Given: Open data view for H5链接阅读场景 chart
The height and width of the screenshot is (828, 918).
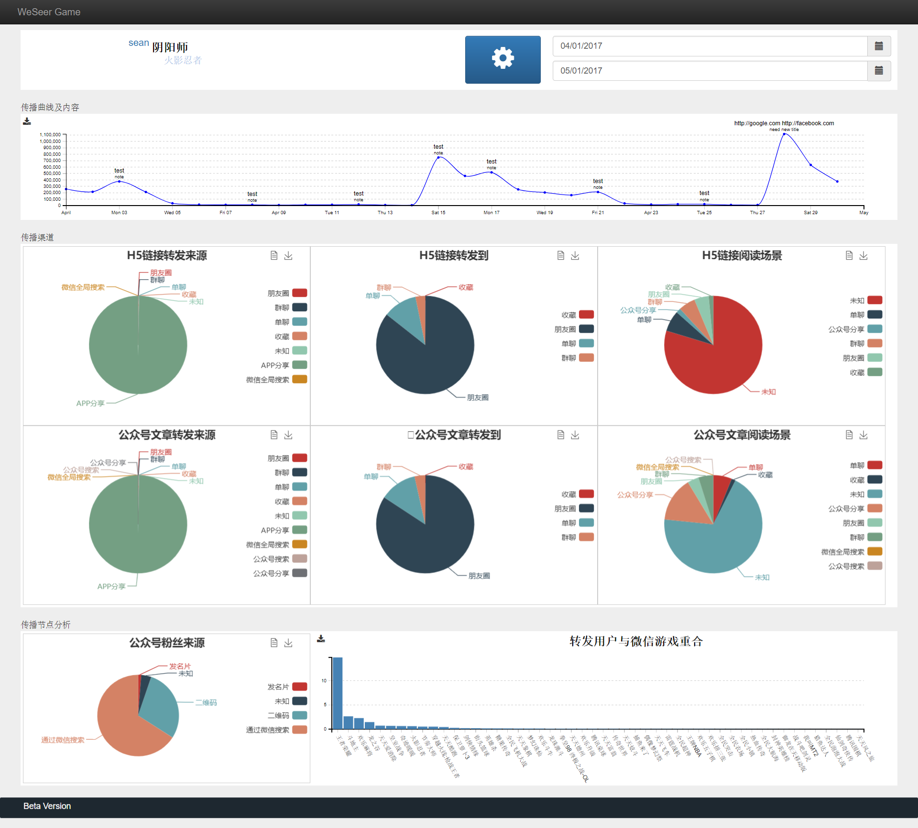Looking at the screenshot, I should click(x=849, y=256).
